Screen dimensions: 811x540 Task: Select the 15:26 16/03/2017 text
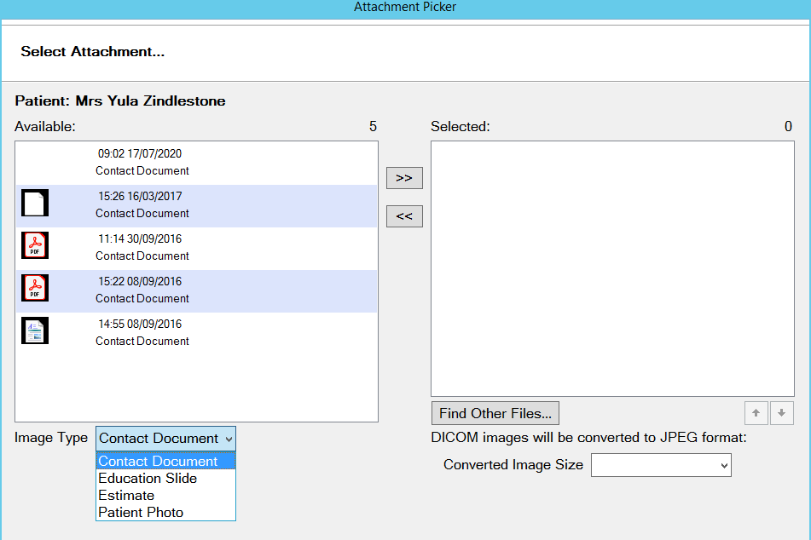coord(140,197)
